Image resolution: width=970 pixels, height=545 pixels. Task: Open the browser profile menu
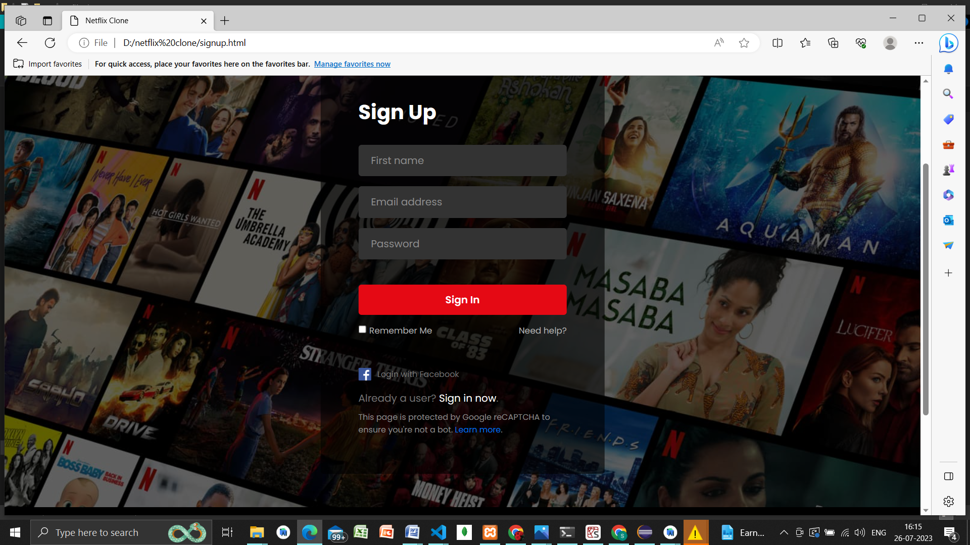pyautogui.click(x=890, y=43)
